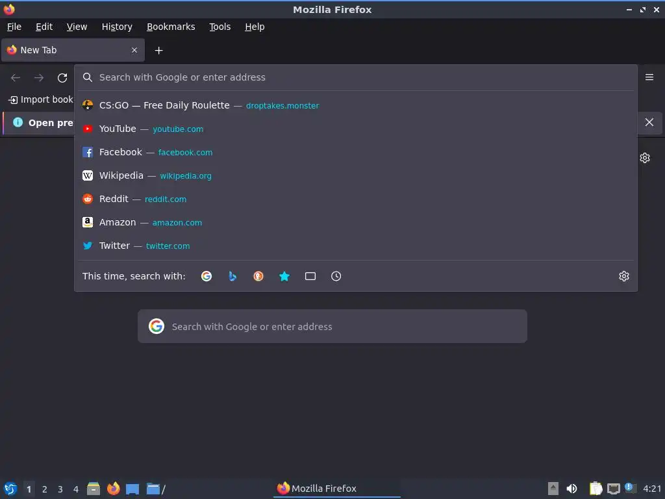Click the Reload page icon
Image resolution: width=665 pixels, height=499 pixels.
click(x=62, y=78)
